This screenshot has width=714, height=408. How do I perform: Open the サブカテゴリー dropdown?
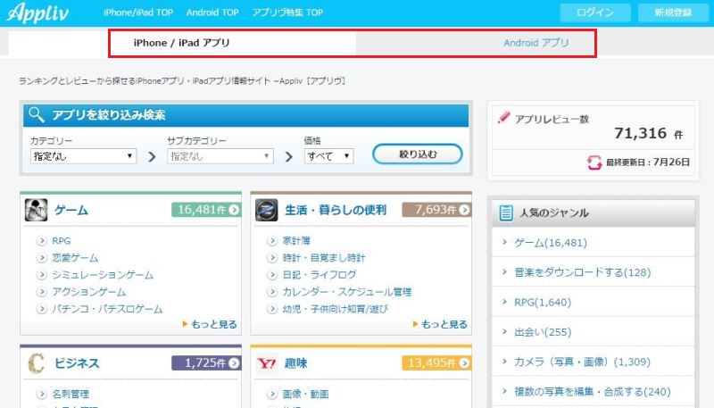[220, 155]
